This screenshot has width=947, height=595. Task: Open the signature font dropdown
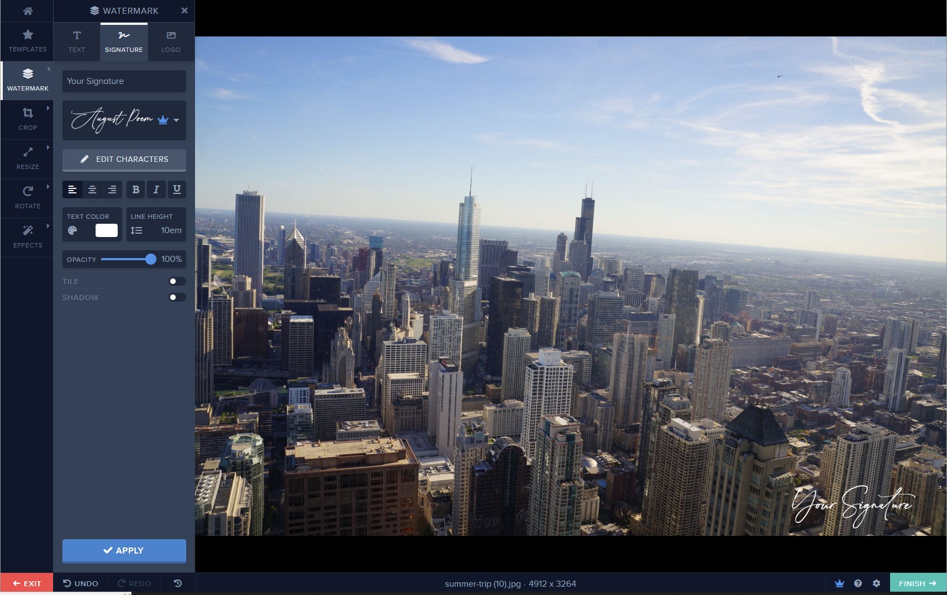coord(176,120)
